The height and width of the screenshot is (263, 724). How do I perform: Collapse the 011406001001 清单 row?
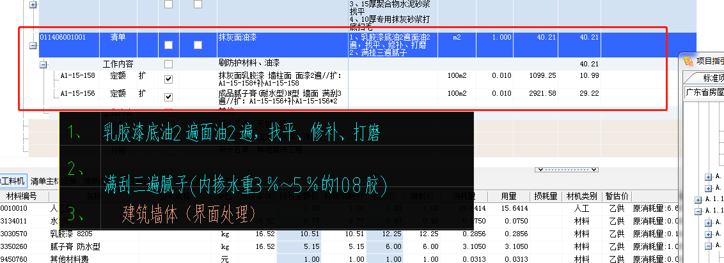(33, 45)
